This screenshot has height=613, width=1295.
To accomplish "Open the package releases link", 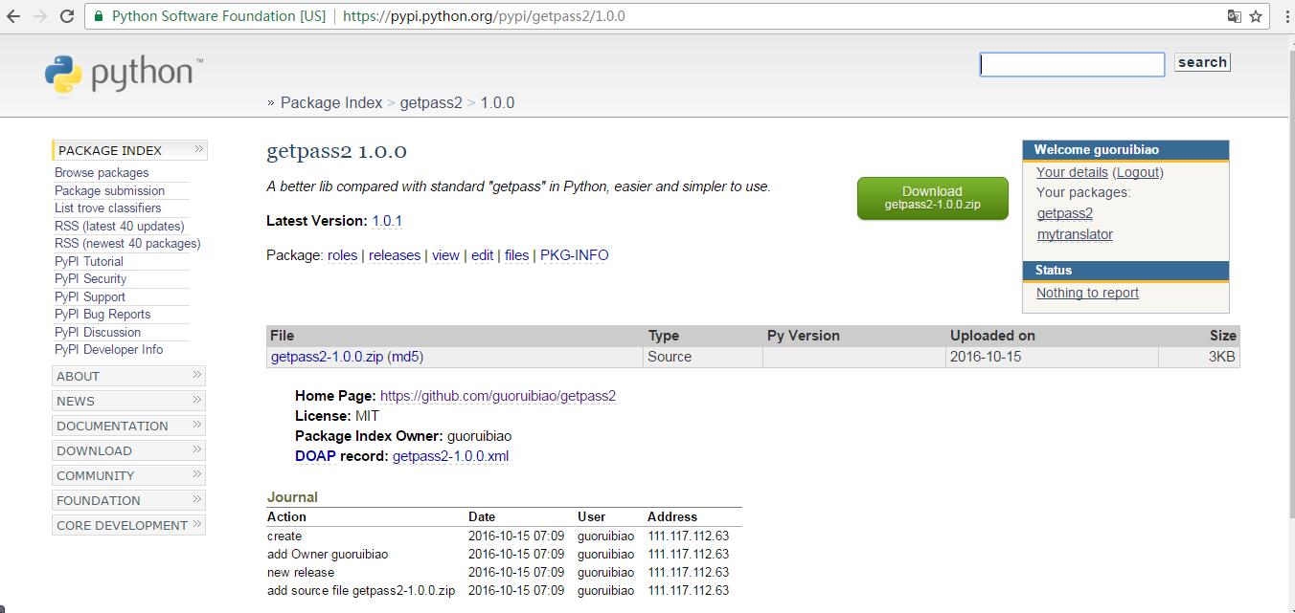I will tap(395, 255).
